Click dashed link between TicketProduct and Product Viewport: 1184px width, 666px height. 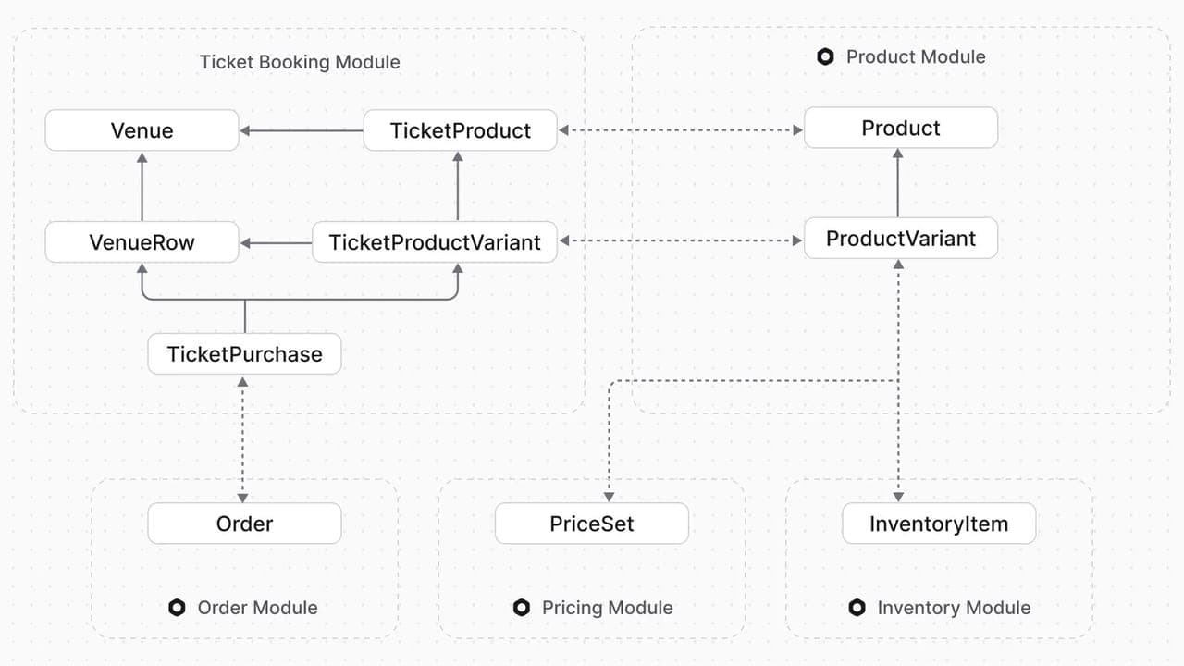[681, 130]
